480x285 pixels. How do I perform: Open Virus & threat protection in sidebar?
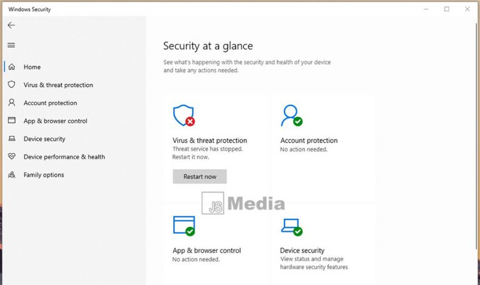(x=58, y=85)
